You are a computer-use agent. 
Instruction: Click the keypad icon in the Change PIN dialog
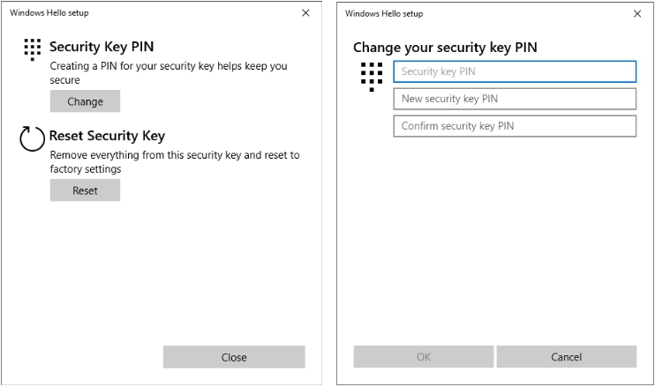pyautogui.click(x=372, y=76)
